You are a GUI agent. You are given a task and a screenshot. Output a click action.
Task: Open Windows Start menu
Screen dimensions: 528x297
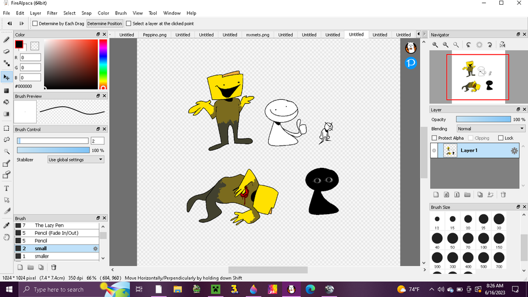pyautogui.click(x=9, y=289)
